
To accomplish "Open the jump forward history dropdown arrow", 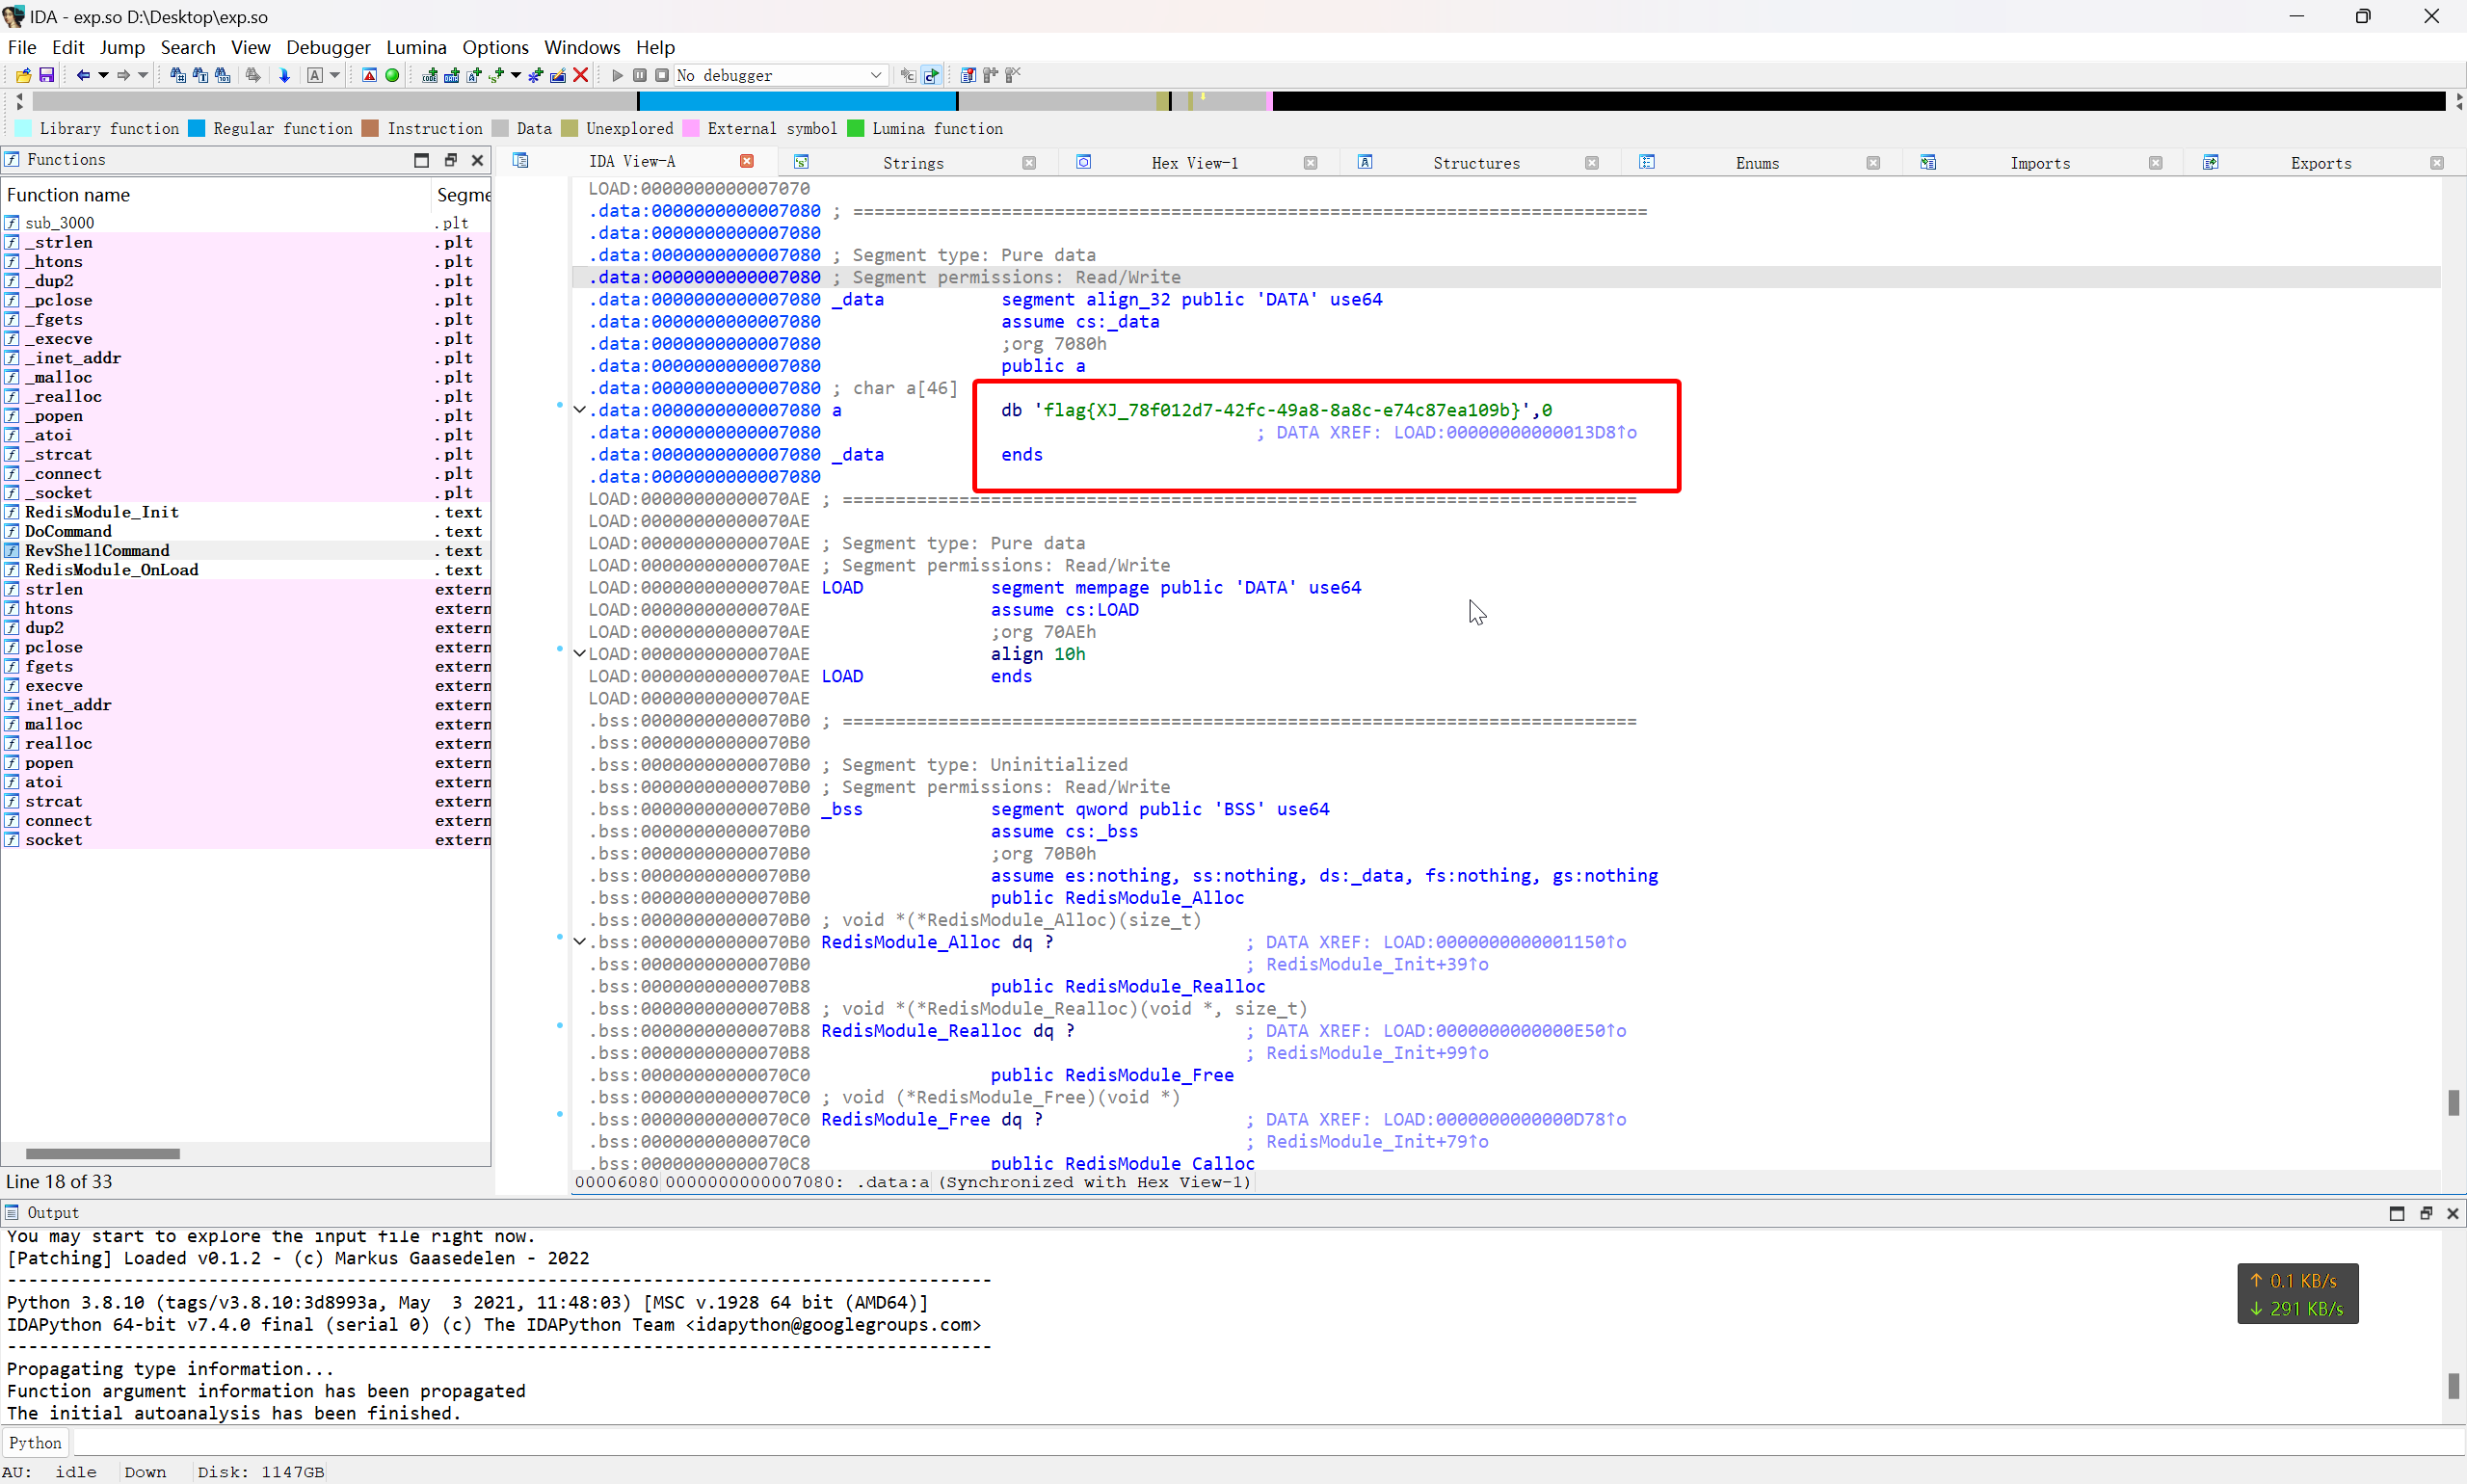I will point(143,75).
